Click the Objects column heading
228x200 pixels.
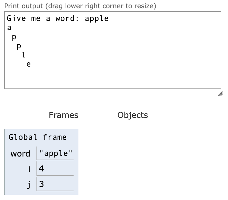(x=133, y=115)
